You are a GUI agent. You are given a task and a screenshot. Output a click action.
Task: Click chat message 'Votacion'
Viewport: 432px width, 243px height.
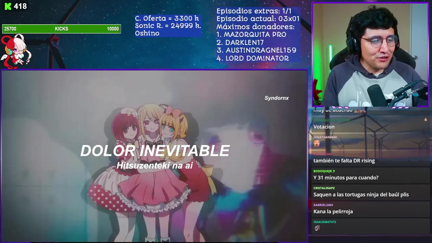(324, 127)
